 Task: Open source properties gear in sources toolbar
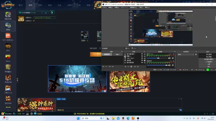131,66
